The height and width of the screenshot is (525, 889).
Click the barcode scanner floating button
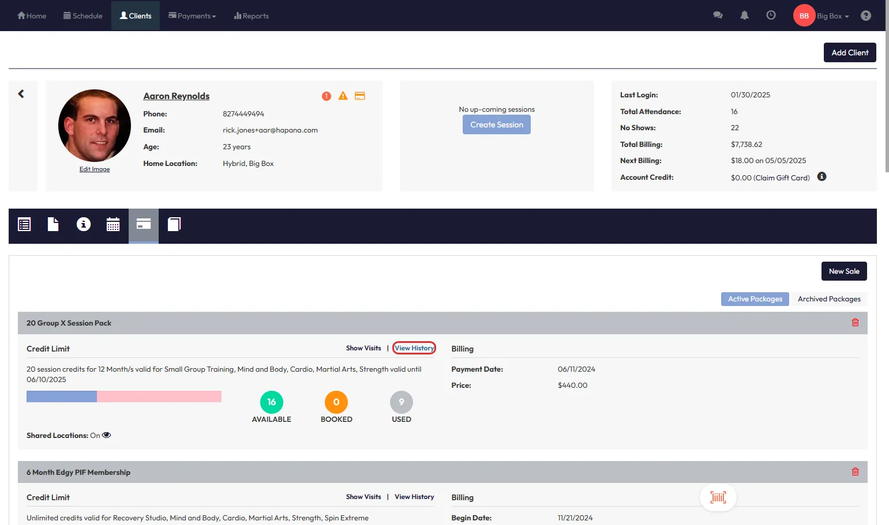click(x=718, y=497)
